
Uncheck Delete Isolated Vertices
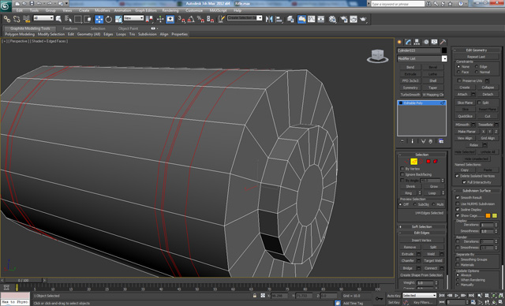pos(457,176)
